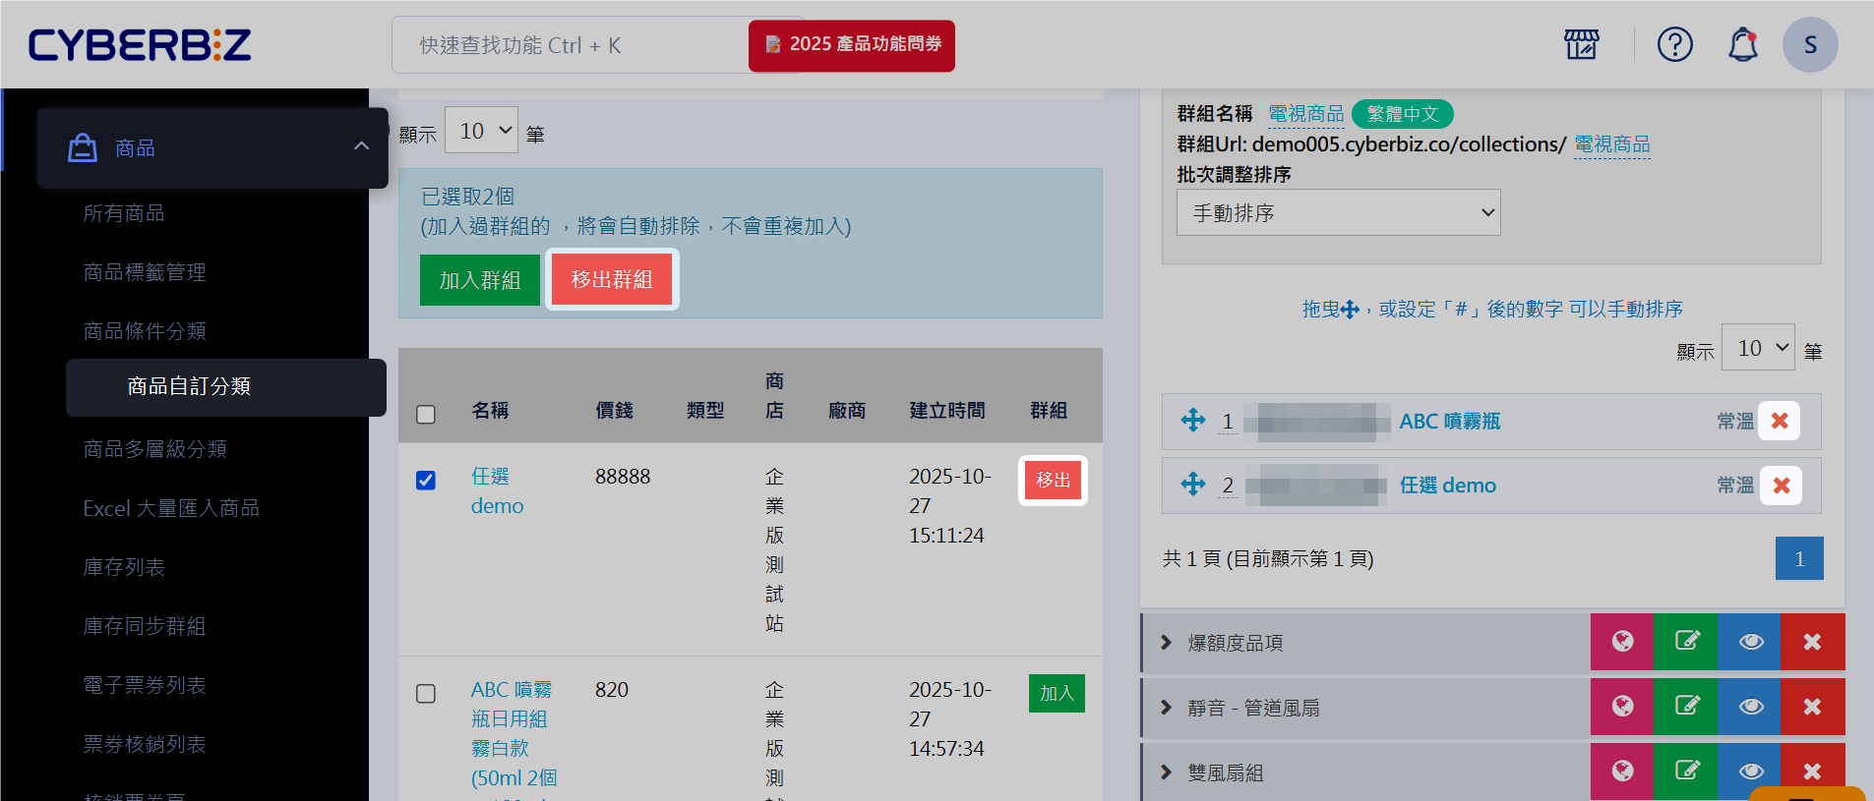Open the notifications bell
1874x801 pixels.
pos(1742,44)
